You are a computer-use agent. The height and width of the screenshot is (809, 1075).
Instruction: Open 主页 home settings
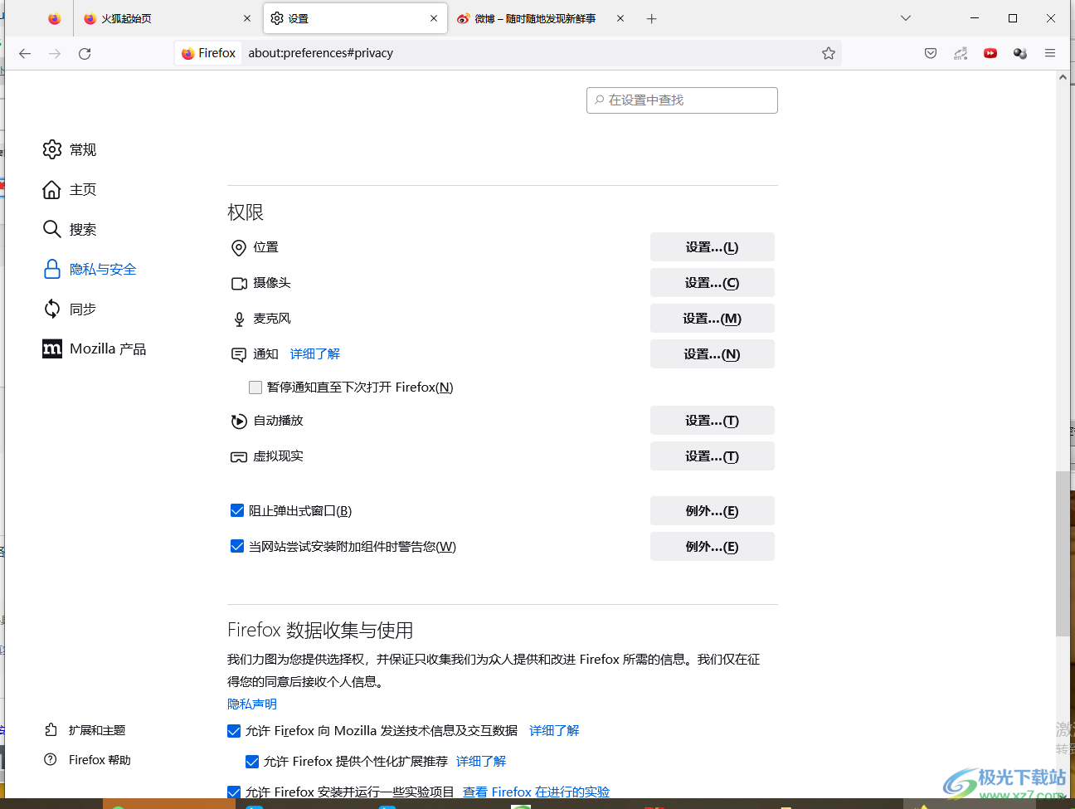[x=70, y=190]
